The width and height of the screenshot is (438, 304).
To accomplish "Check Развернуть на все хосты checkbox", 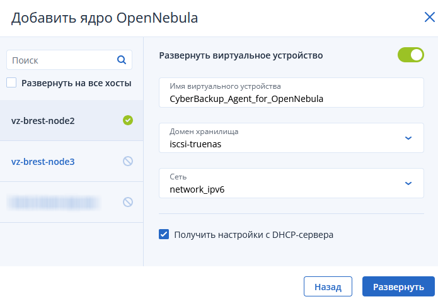I will coord(11,83).
